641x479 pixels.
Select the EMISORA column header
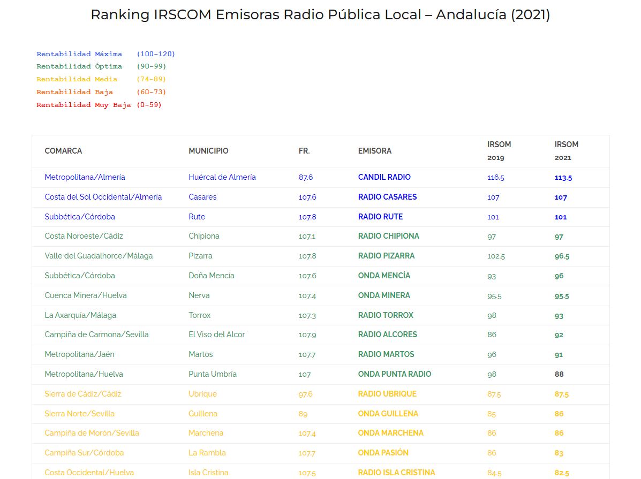click(374, 151)
